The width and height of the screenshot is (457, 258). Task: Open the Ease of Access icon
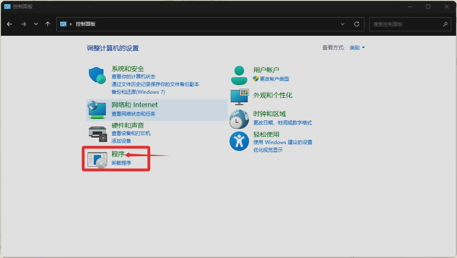point(239,141)
